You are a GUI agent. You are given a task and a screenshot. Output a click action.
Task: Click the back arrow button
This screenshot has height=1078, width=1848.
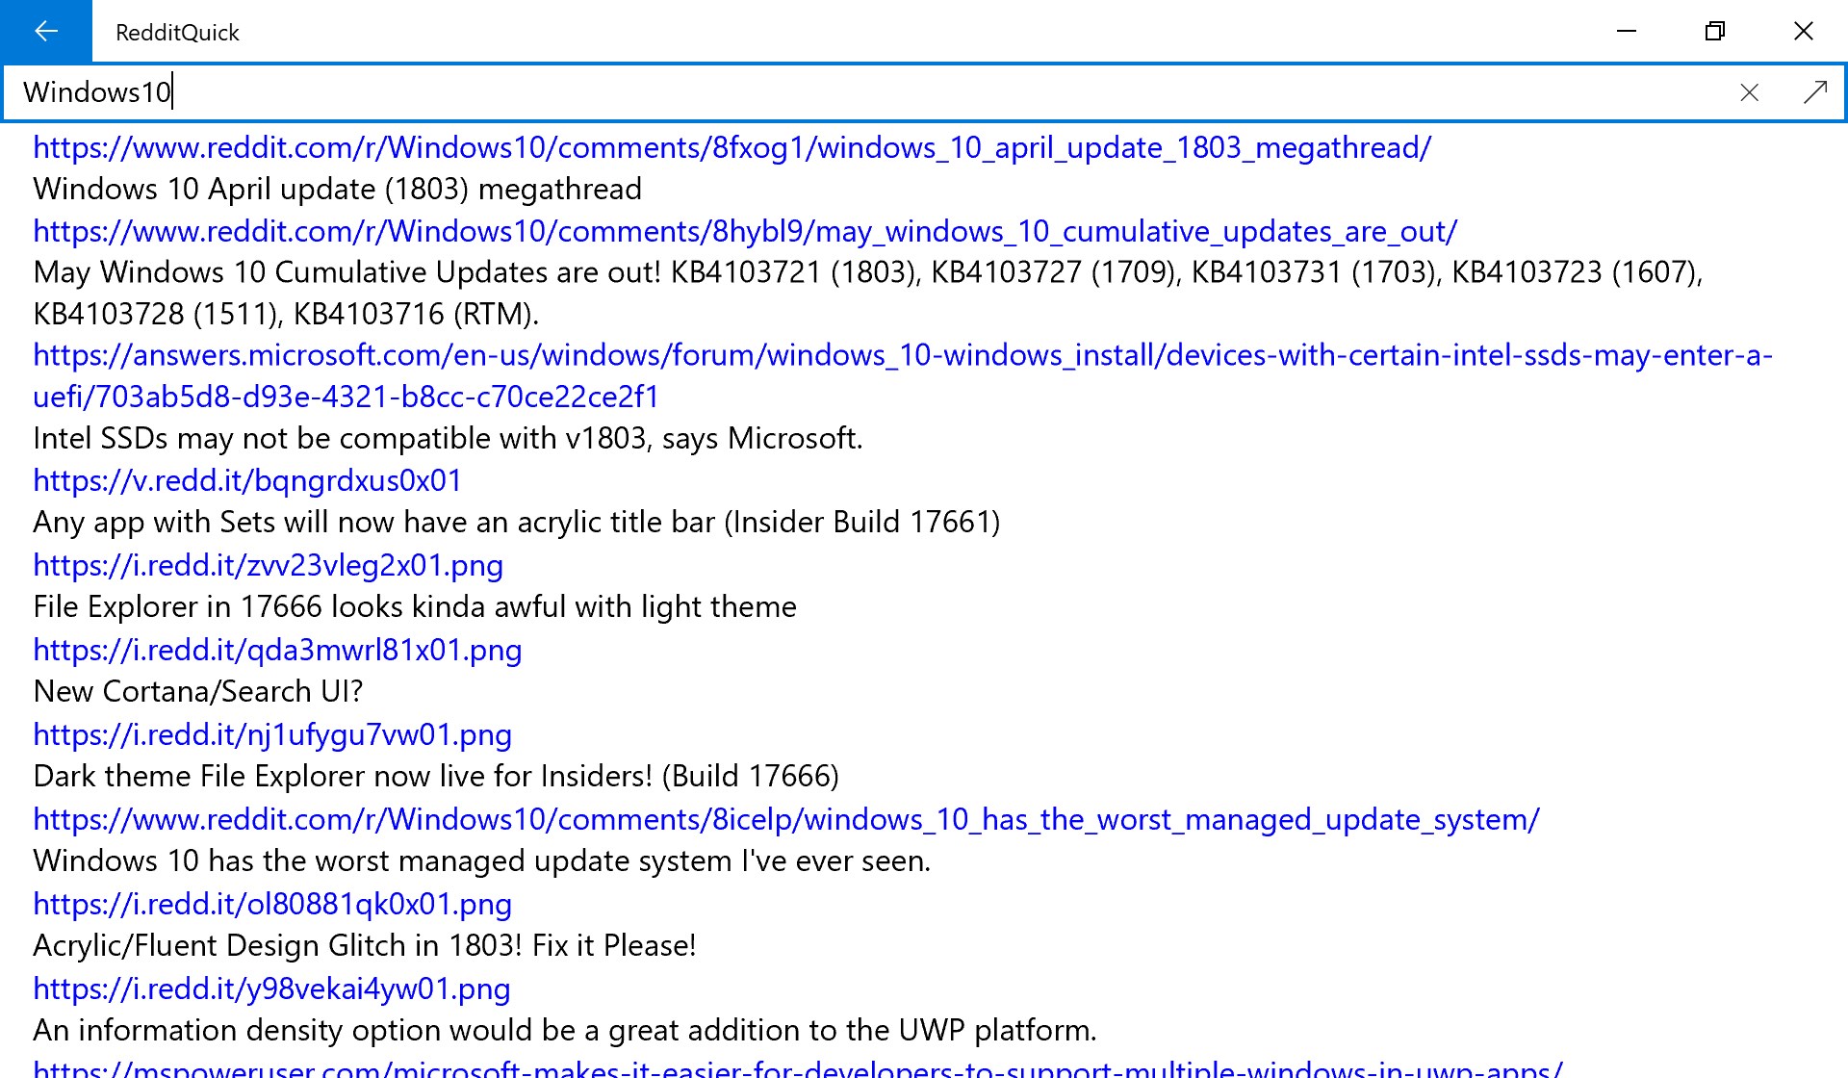point(45,31)
